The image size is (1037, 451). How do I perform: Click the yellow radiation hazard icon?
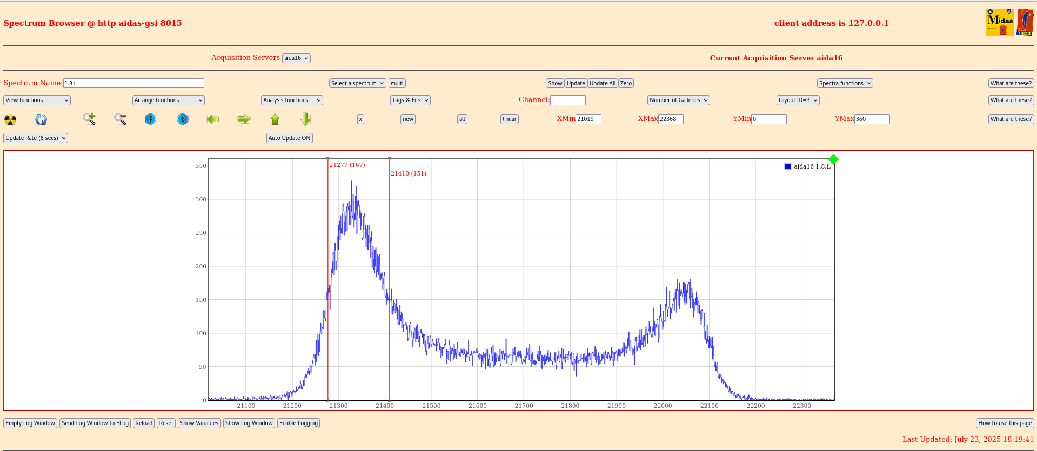pyautogui.click(x=10, y=119)
